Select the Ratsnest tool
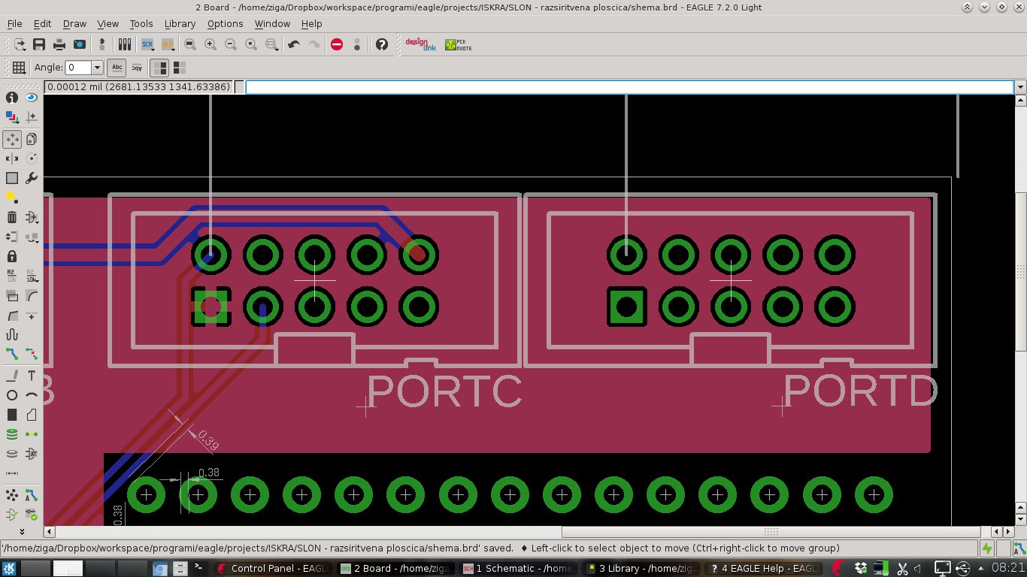1027x577 pixels. pyautogui.click(x=12, y=495)
